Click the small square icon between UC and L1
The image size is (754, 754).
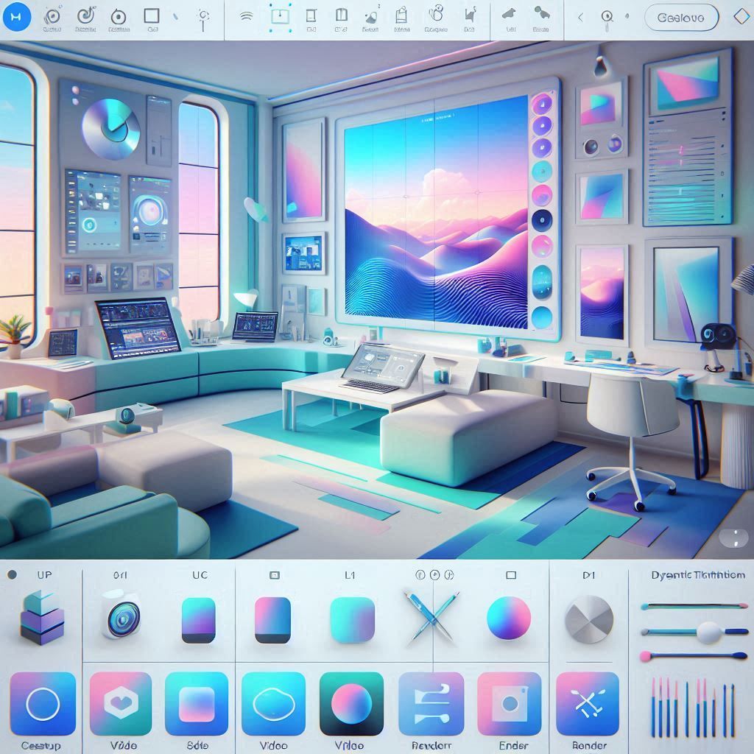[x=274, y=575]
